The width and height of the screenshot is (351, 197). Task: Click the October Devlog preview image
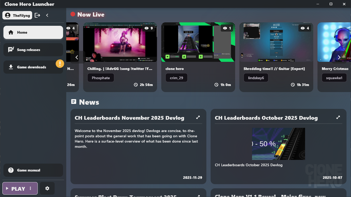tap(278, 144)
